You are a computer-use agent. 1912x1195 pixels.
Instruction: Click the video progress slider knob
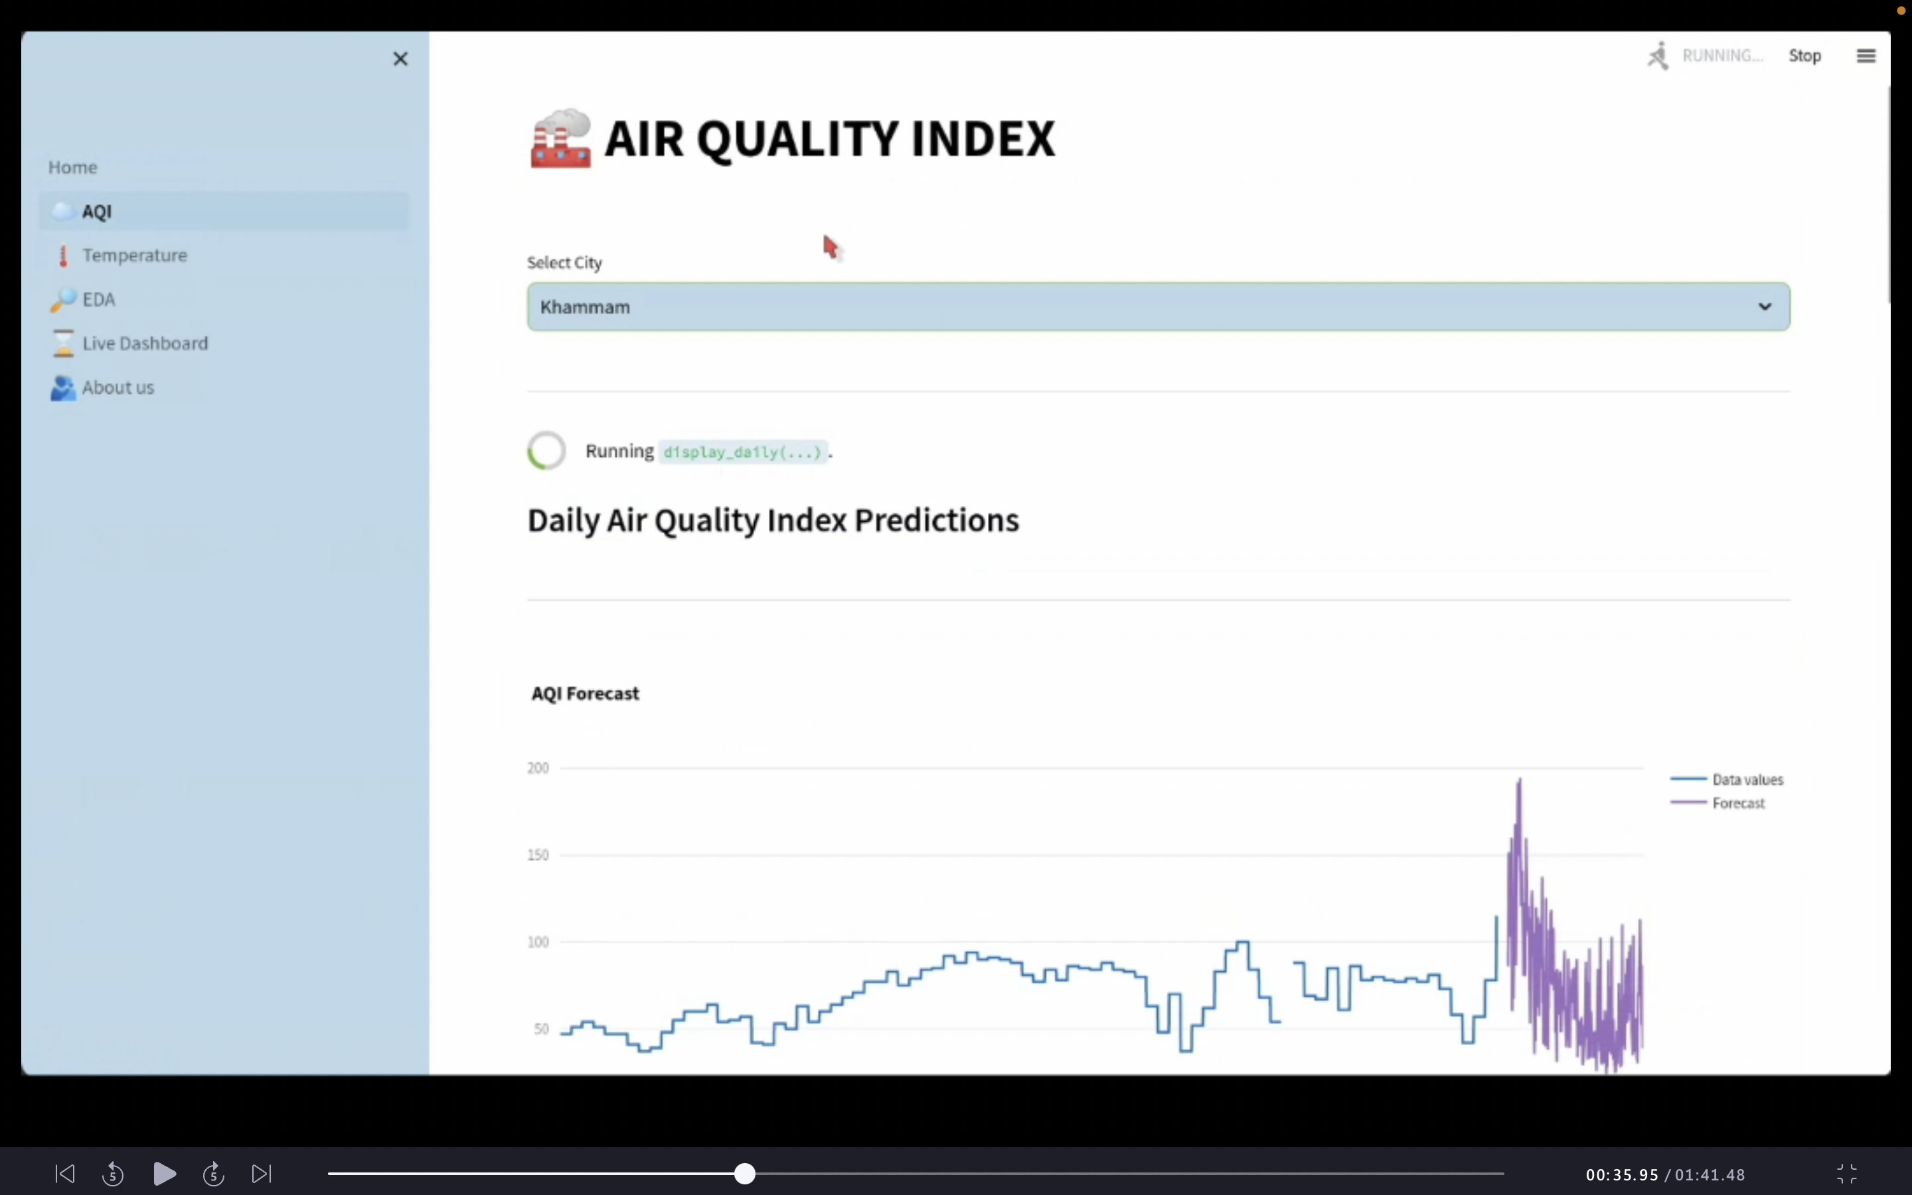[x=744, y=1174]
